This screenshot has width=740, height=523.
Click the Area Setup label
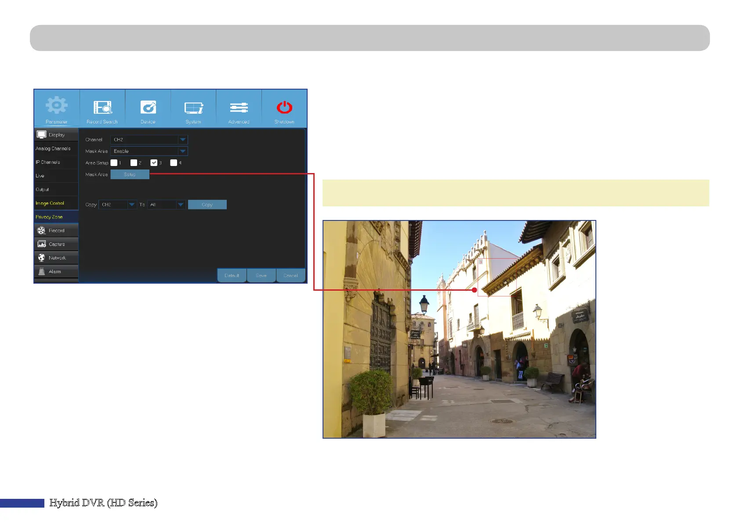click(x=97, y=163)
